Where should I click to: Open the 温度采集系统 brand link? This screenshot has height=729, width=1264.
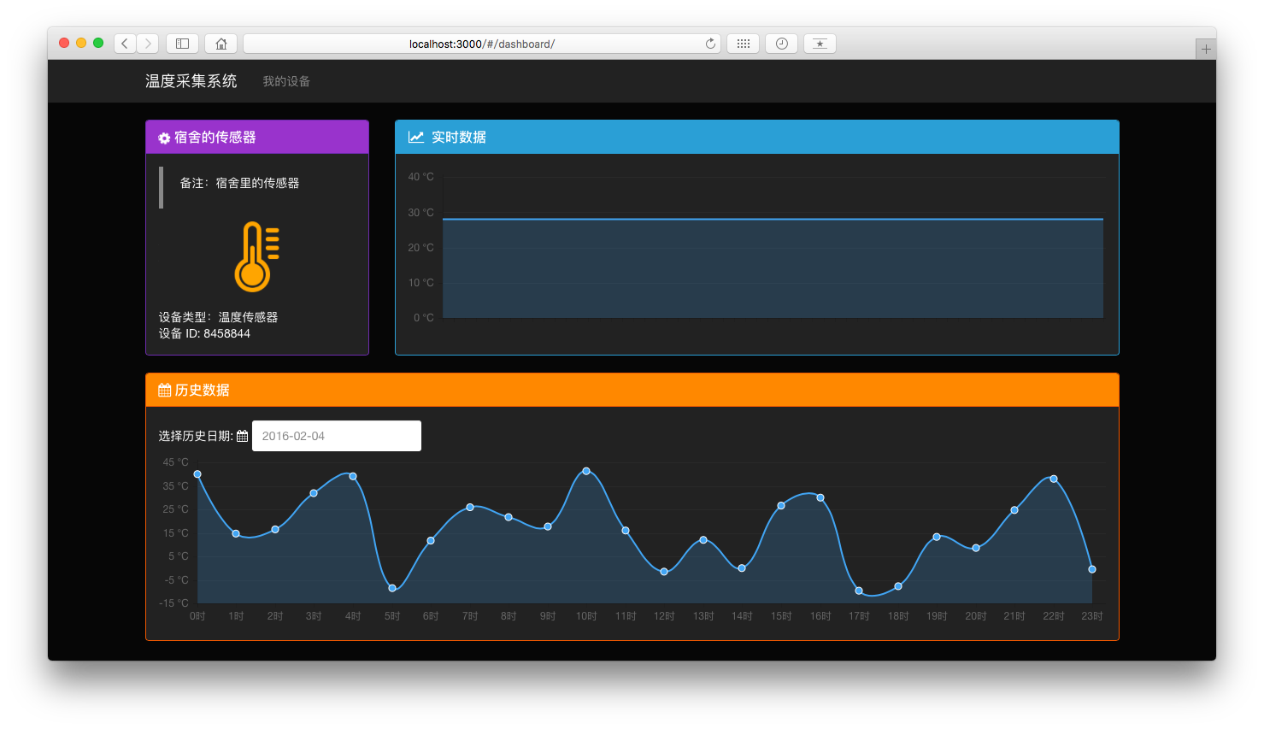pos(191,81)
